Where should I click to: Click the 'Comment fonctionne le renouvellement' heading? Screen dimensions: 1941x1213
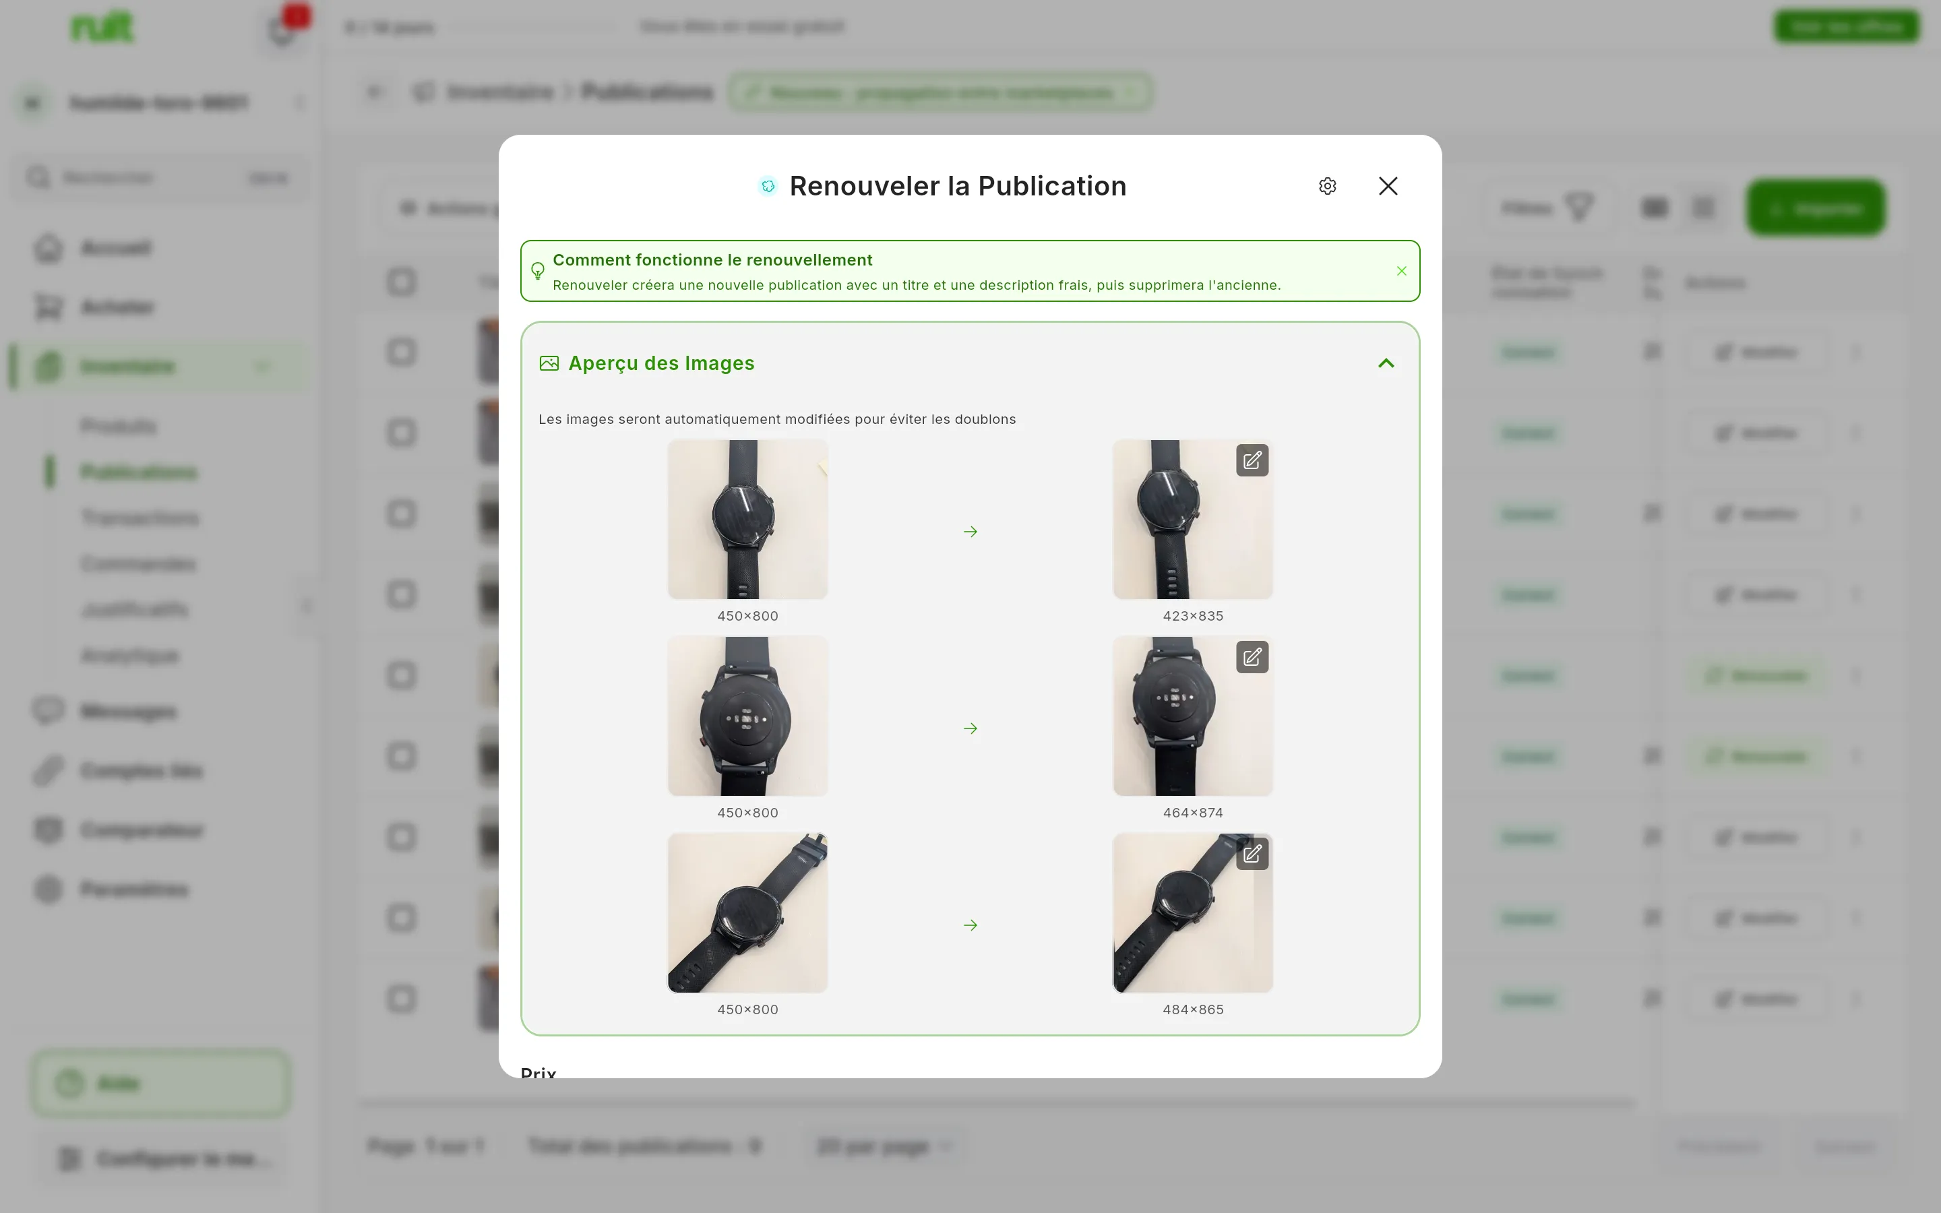(712, 260)
